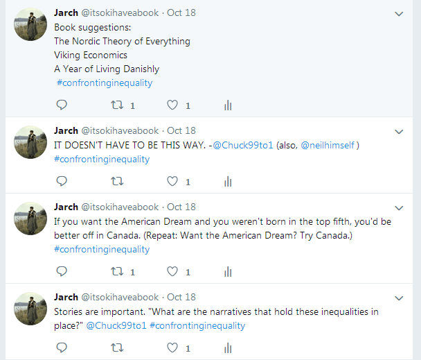View analytics for Book suggestions tweet
This screenshot has width=421, height=360.
coord(228,105)
